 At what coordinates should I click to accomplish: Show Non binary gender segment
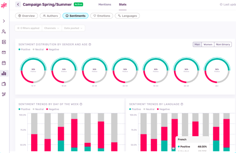(223, 45)
